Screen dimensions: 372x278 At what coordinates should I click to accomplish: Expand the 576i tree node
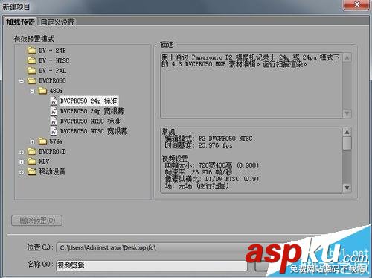click(32, 142)
